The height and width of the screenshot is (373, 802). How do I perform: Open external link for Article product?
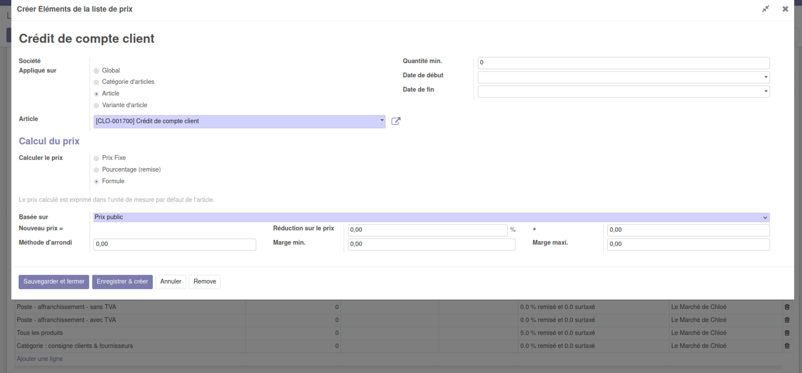(x=396, y=121)
